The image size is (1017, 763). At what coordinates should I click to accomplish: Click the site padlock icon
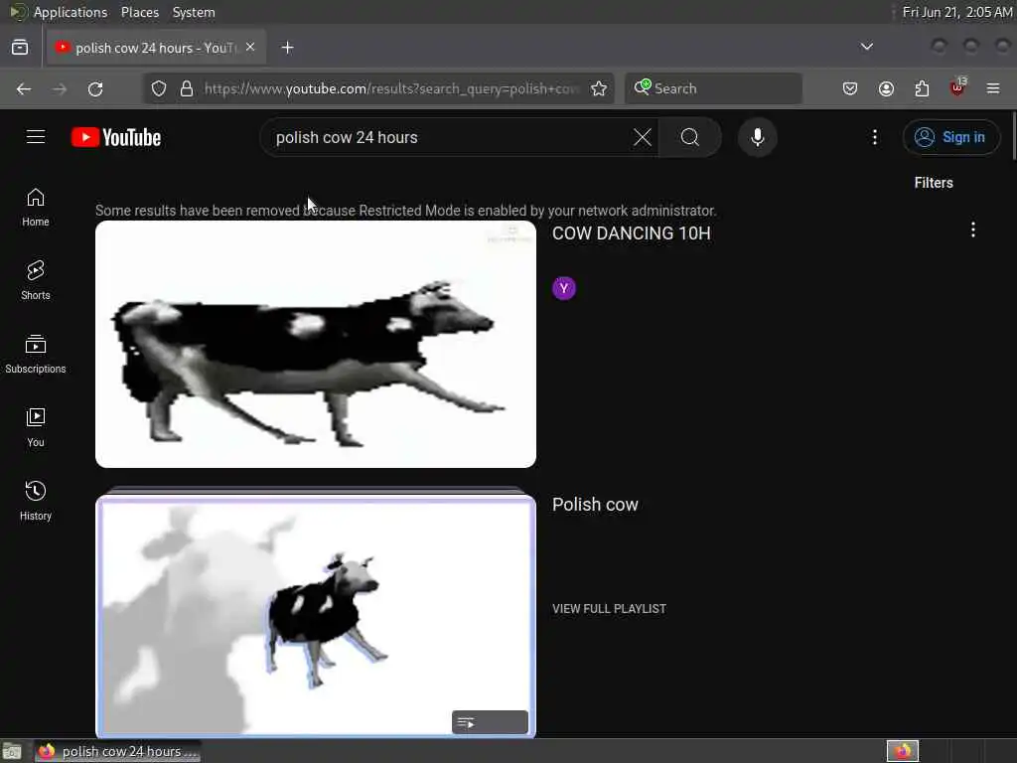[x=186, y=88]
